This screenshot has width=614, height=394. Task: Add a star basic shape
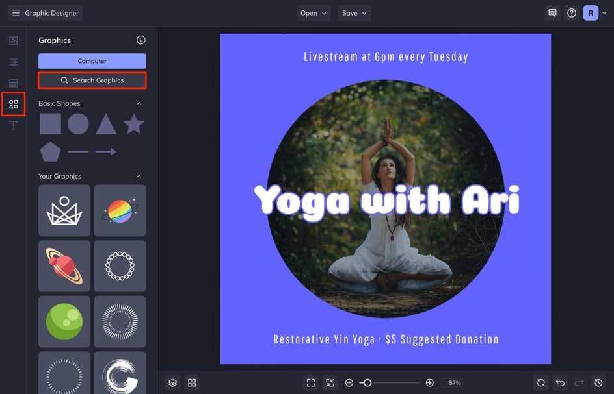[133, 124]
